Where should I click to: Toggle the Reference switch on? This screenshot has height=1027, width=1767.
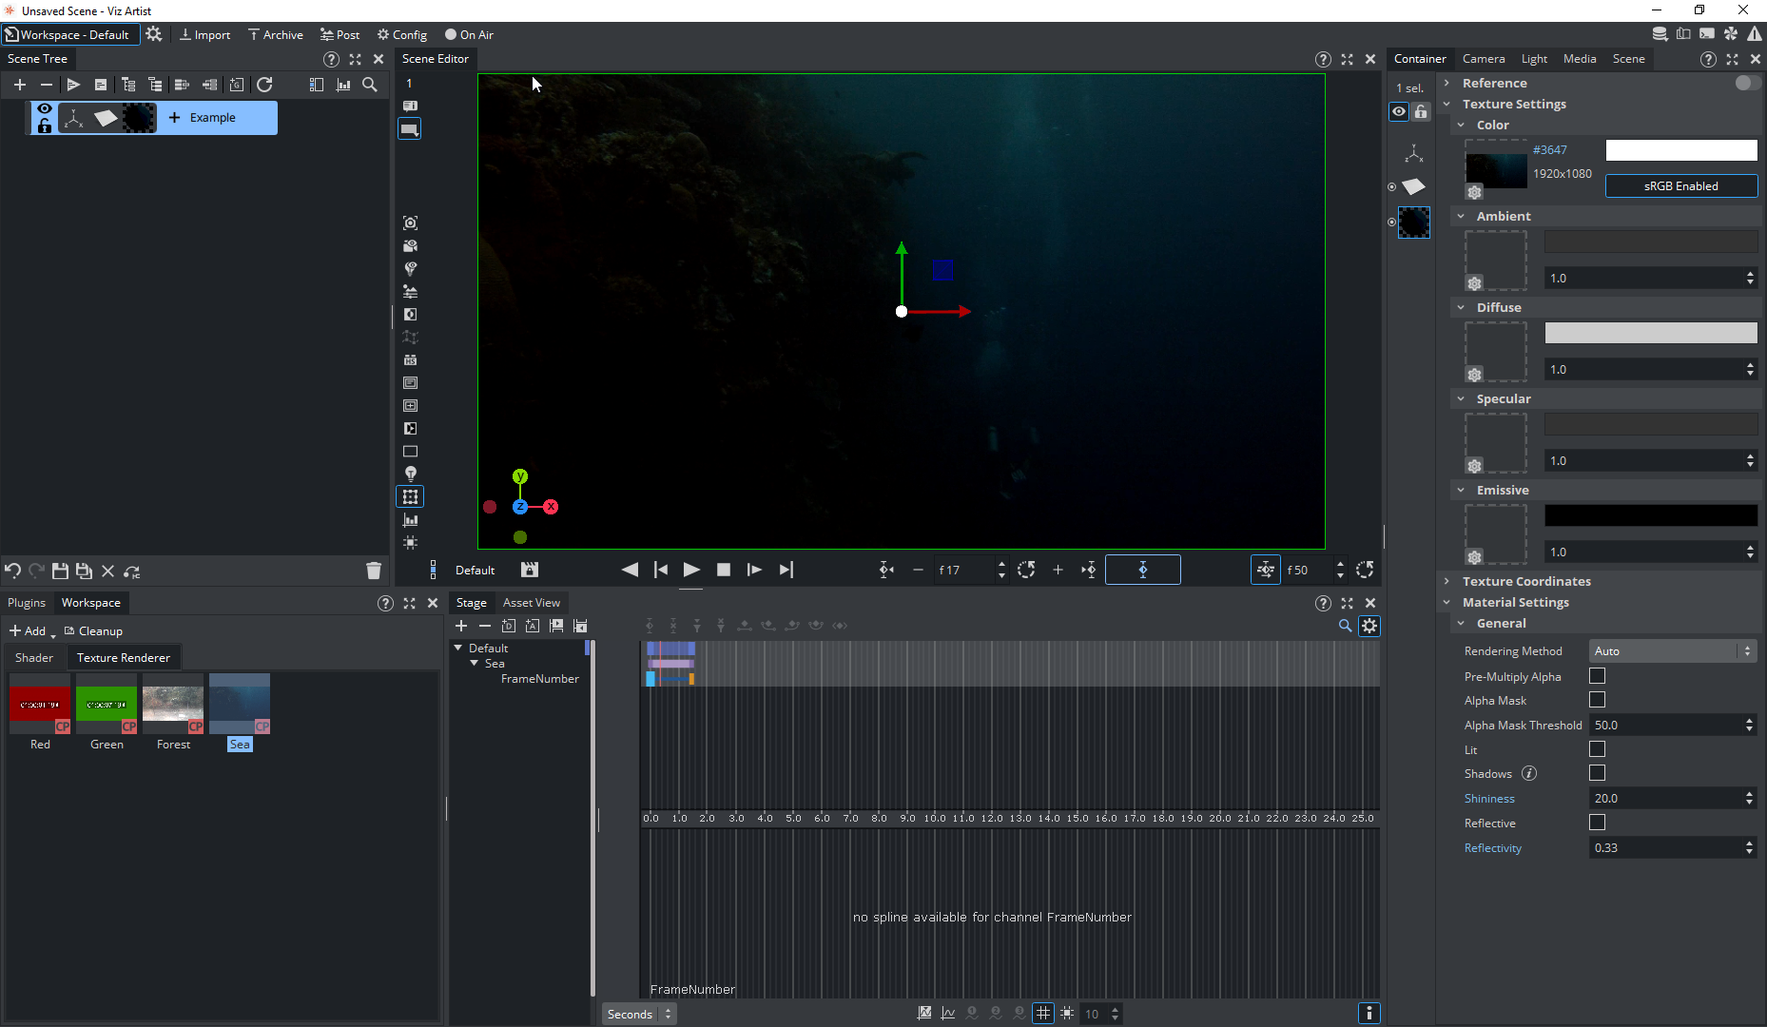coord(1746,83)
